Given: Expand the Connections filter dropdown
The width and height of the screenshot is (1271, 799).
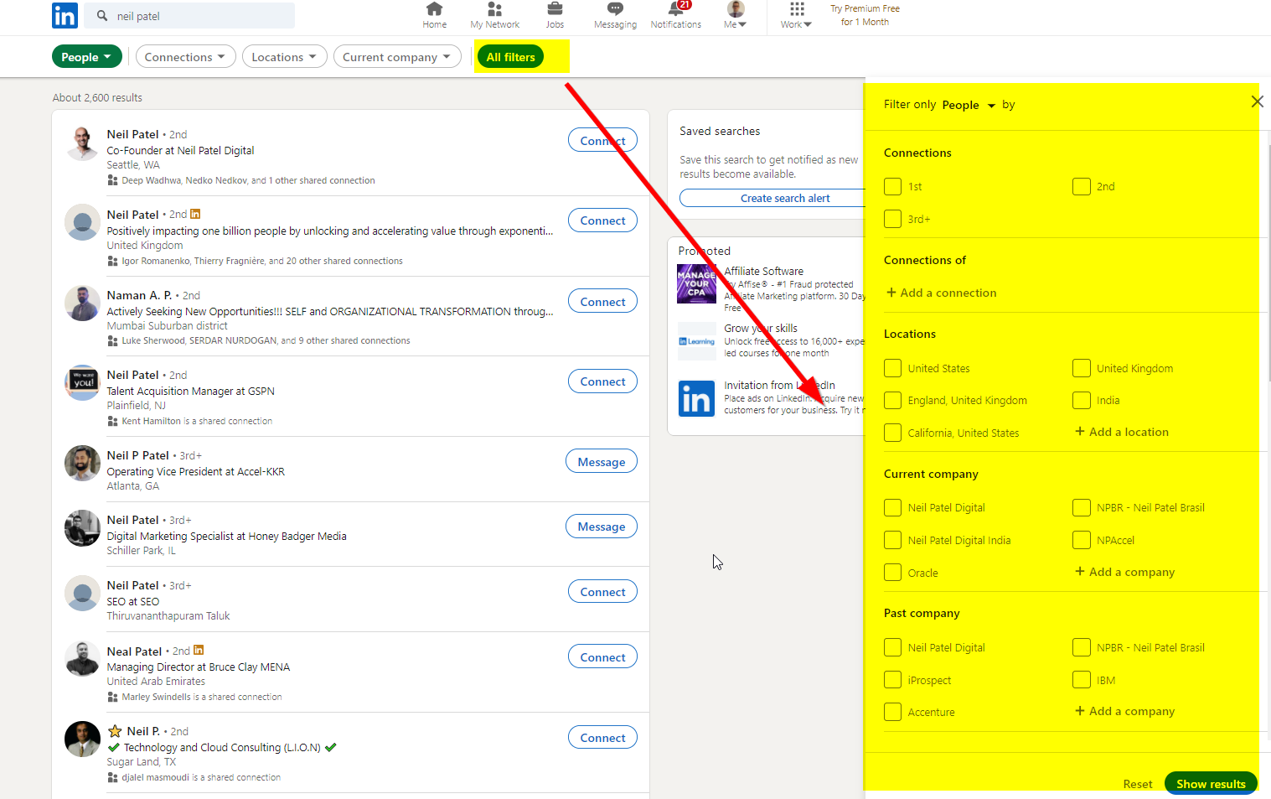Looking at the screenshot, I should [184, 57].
